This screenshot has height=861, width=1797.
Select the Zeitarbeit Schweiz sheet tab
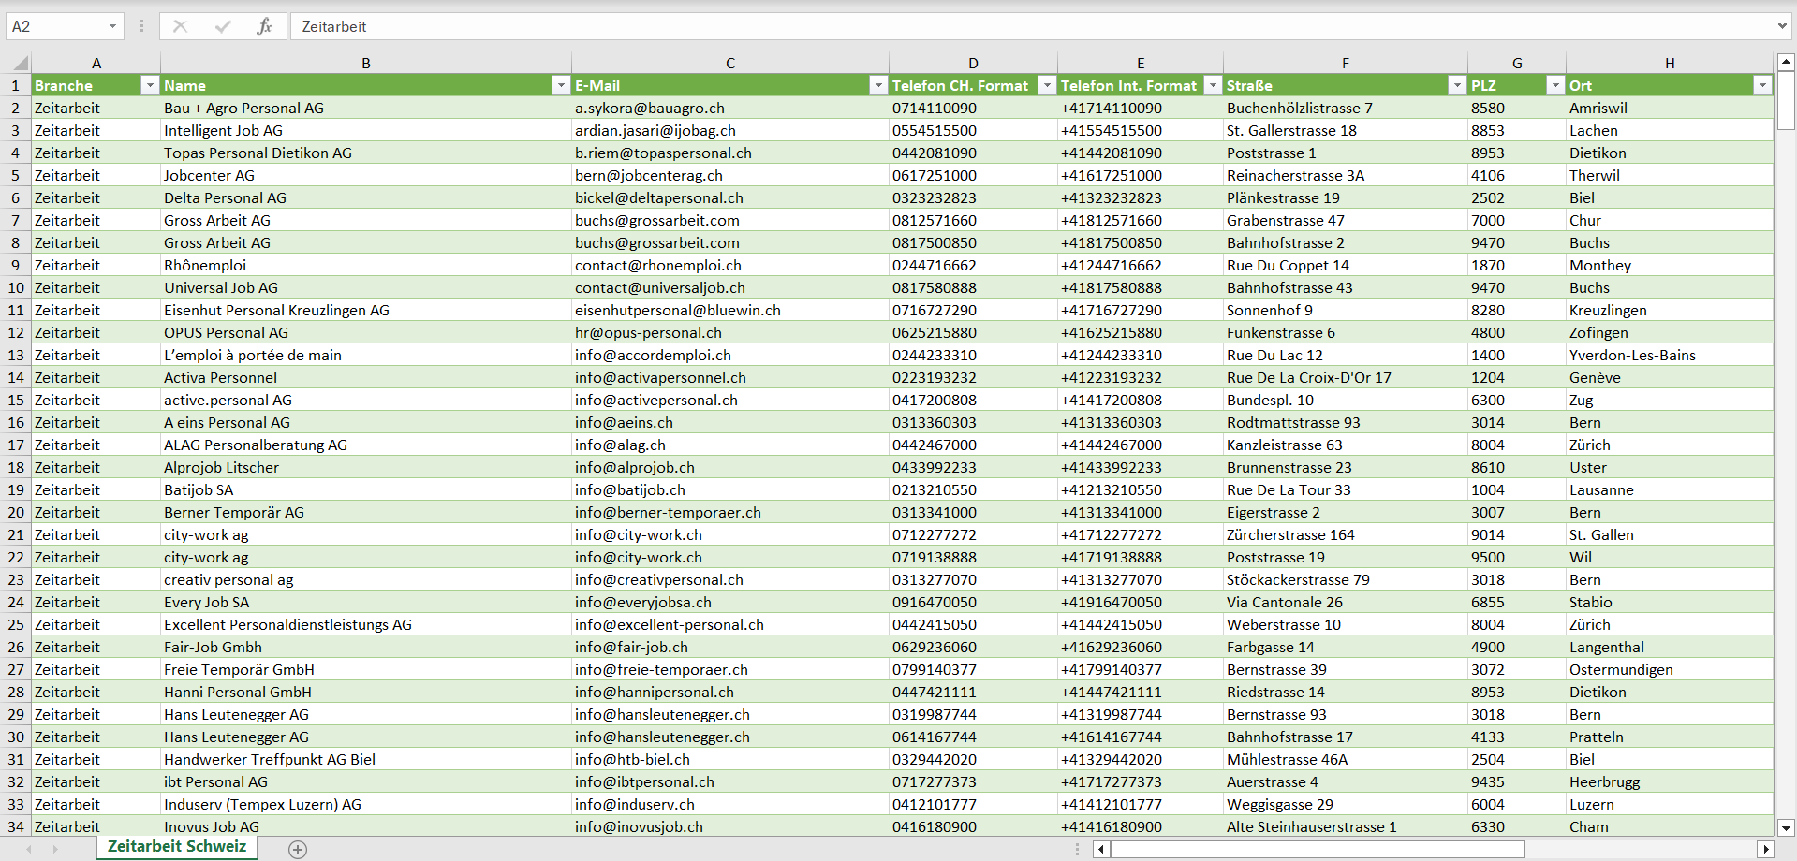(177, 847)
